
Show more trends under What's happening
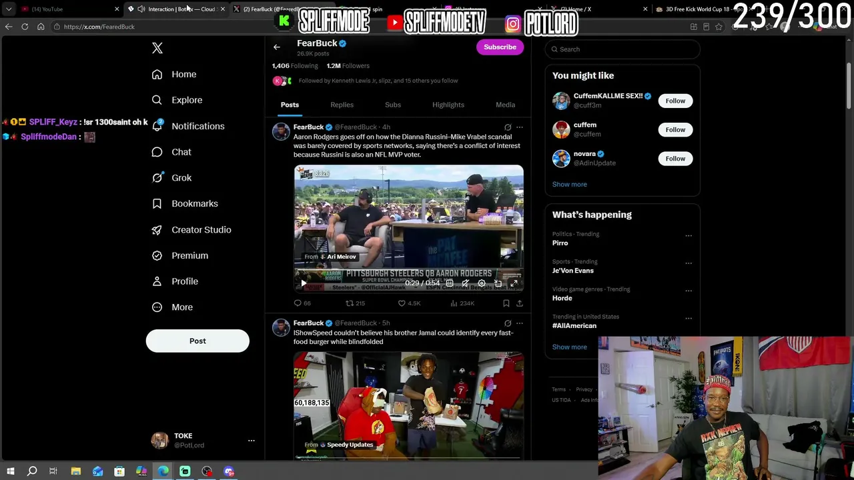click(x=570, y=347)
